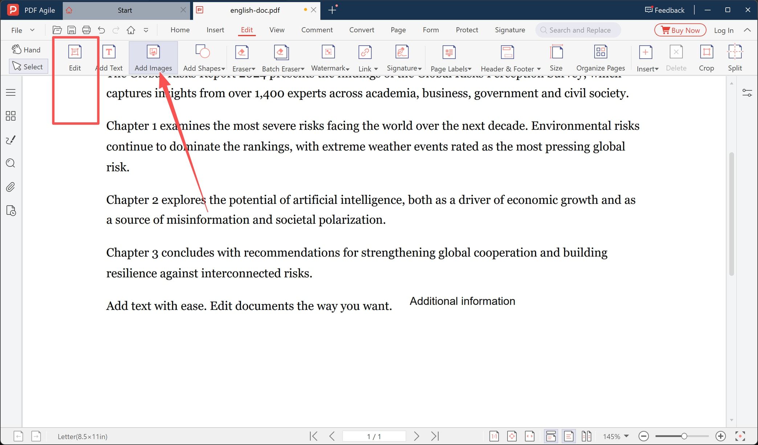Open a new tab with plus
Screen dimensions: 758x445
point(332,10)
